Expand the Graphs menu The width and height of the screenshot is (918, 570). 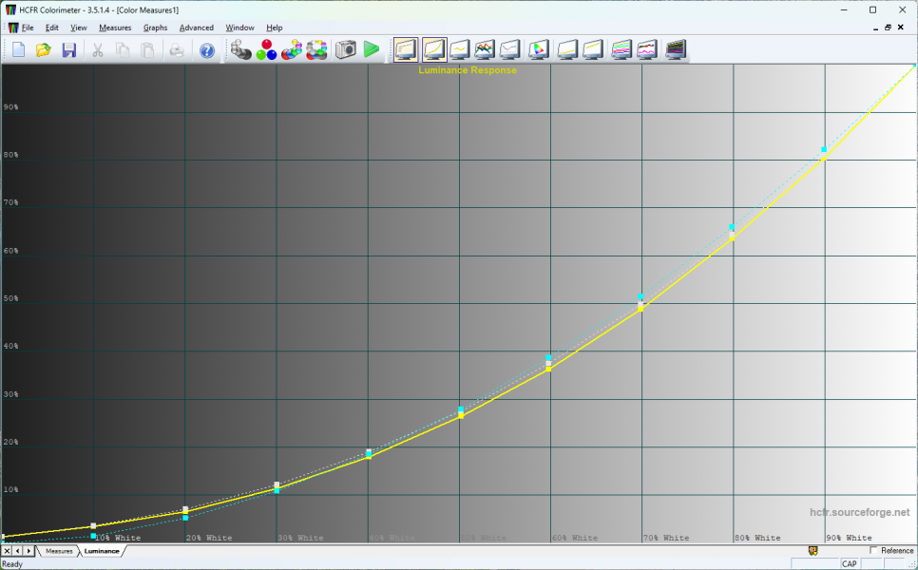[155, 28]
